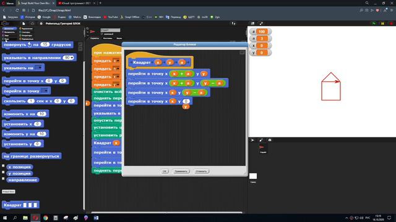
Task: Click Cancel button in Block Editor
Action: tap(201, 171)
